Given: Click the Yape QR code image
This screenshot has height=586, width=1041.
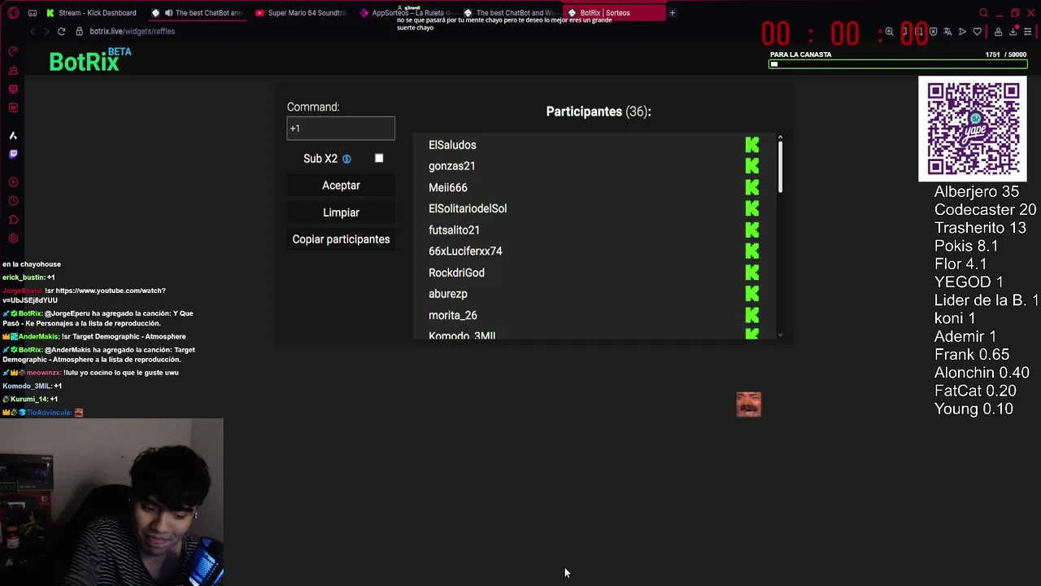Looking at the screenshot, I should click(x=973, y=129).
